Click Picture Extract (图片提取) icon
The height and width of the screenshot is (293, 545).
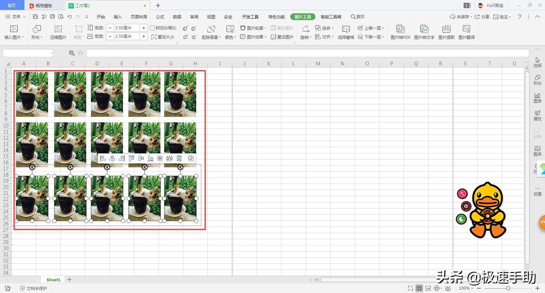point(446,32)
